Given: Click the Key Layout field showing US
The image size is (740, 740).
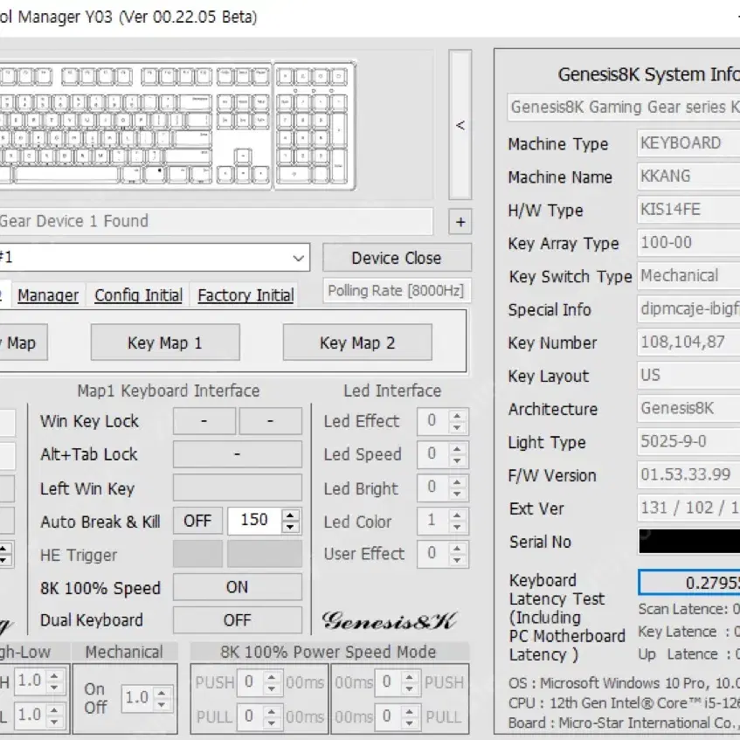Looking at the screenshot, I should 688,375.
